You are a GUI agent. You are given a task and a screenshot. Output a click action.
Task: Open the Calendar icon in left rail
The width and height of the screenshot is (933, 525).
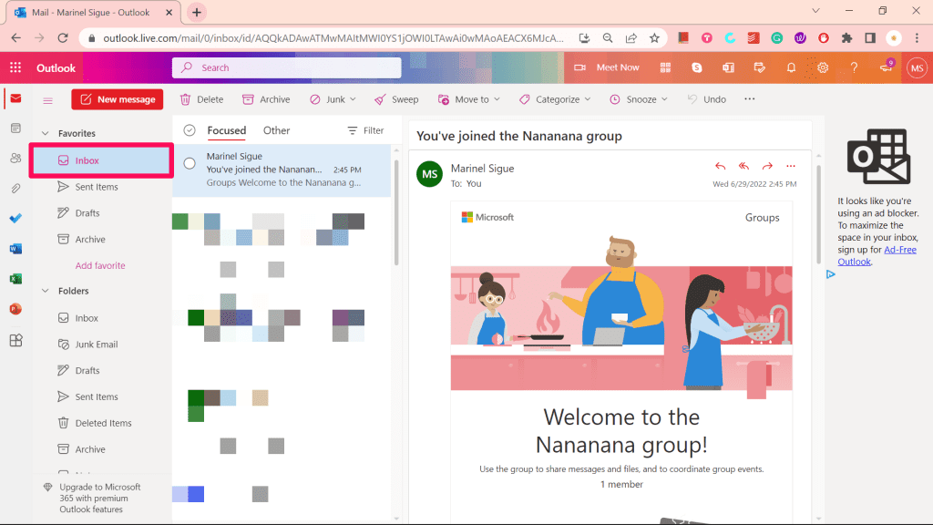coord(15,129)
